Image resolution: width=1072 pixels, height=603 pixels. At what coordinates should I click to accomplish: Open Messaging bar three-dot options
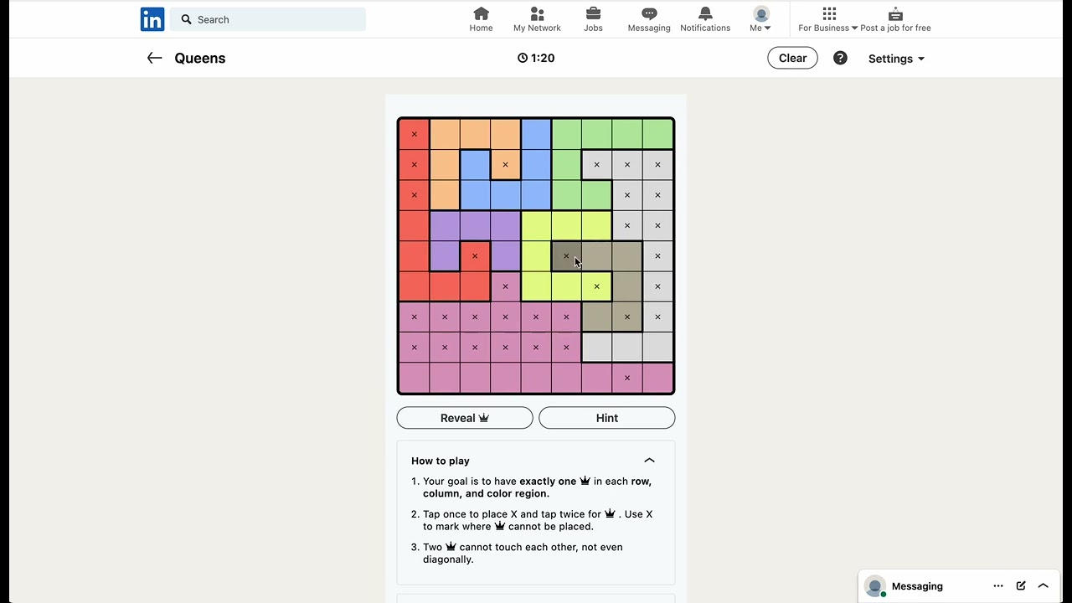point(998,586)
